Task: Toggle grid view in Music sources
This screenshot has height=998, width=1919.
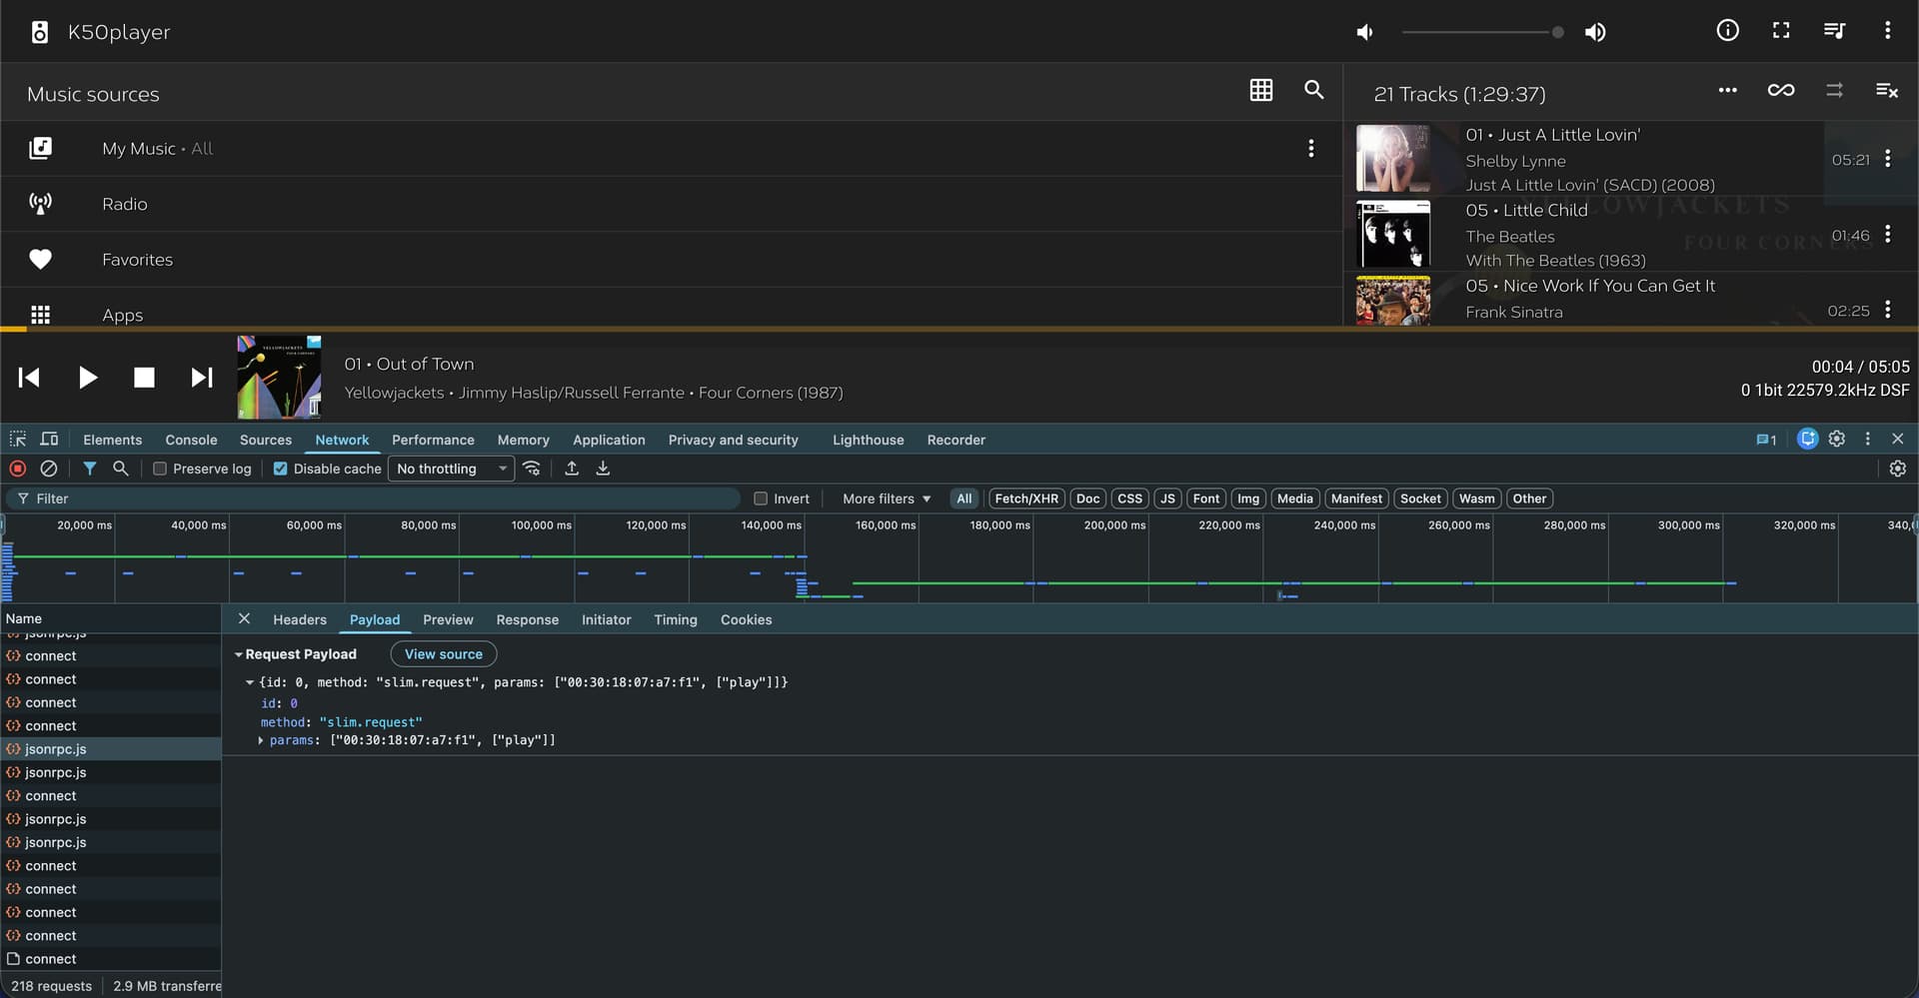Action: click(1261, 90)
